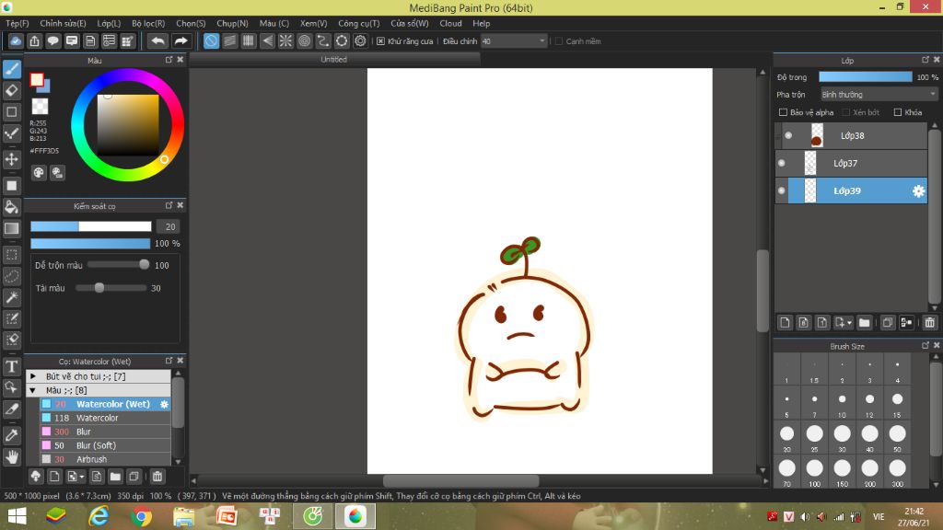This screenshot has height=530, width=943.
Task: Select the Move tool
Action: tap(11, 159)
